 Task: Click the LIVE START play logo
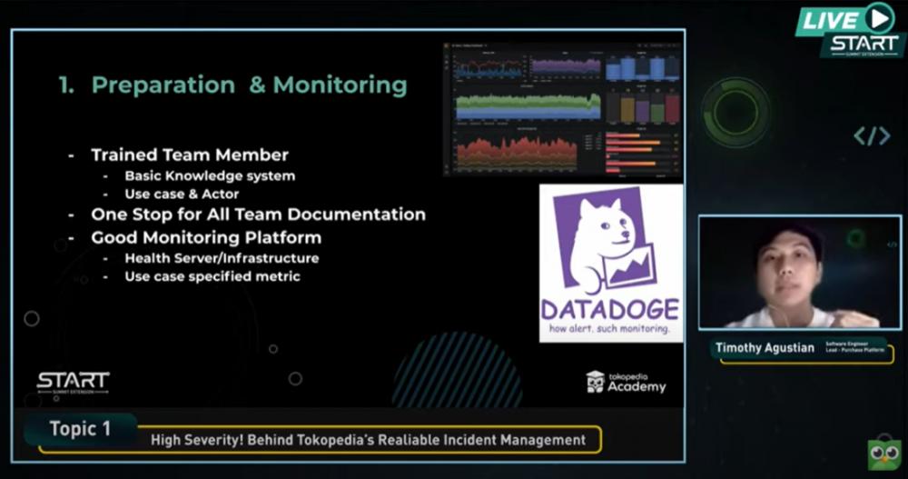click(x=850, y=30)
